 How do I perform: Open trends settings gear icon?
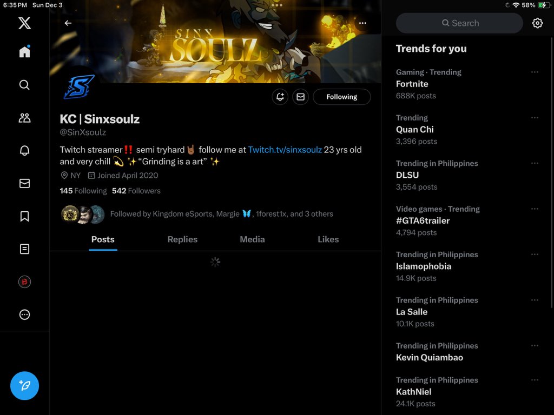tap(537, 23)
